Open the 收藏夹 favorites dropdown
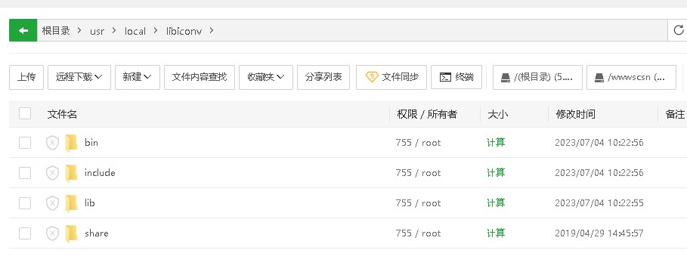 [266, 78]
